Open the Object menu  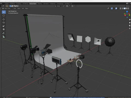tap(27, 8)
